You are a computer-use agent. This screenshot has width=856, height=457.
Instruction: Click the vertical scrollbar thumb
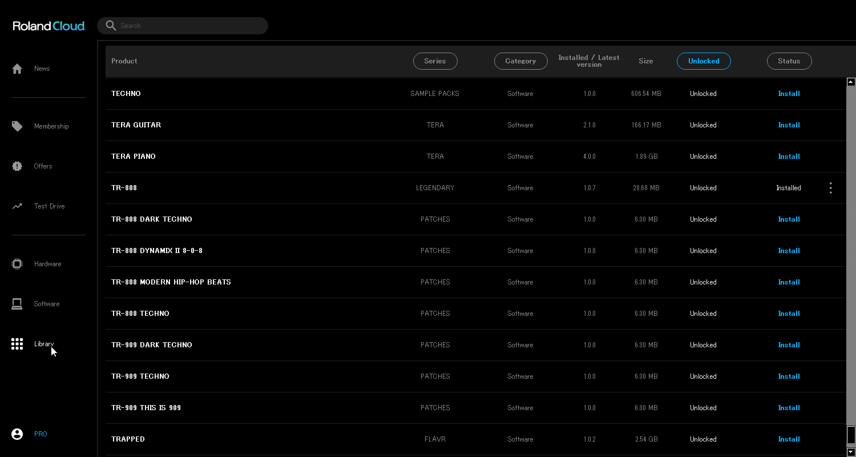pos(851,435)
